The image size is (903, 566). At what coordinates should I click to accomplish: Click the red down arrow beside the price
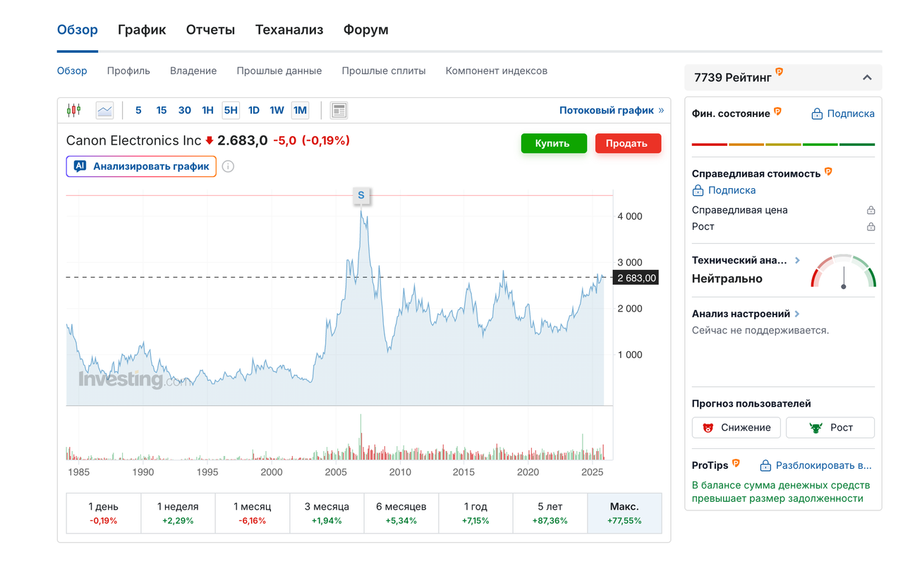point(210,140)
